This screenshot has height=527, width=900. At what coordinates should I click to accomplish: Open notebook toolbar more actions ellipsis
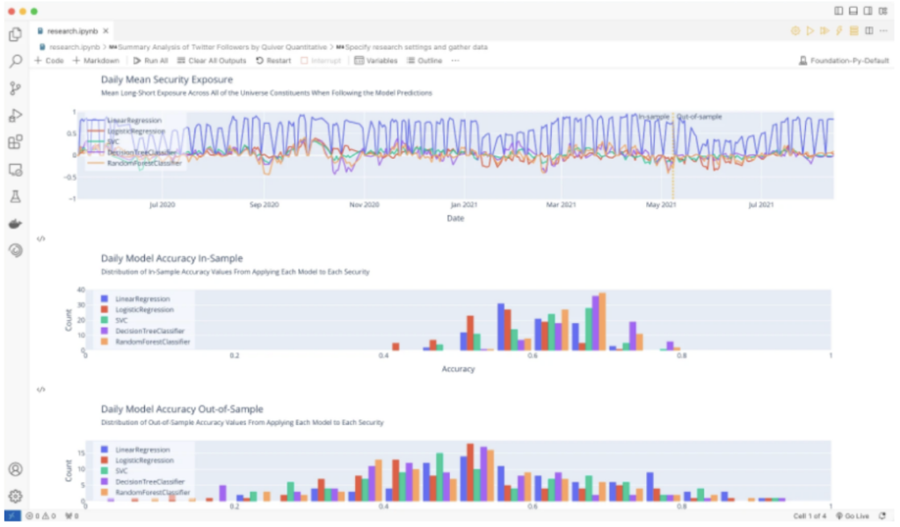coord(454,61)
